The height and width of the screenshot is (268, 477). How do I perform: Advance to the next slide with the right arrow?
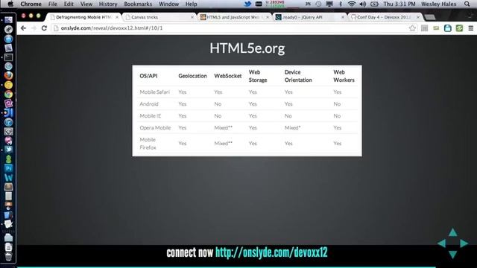pyautogui.click(x=464, y=243)
